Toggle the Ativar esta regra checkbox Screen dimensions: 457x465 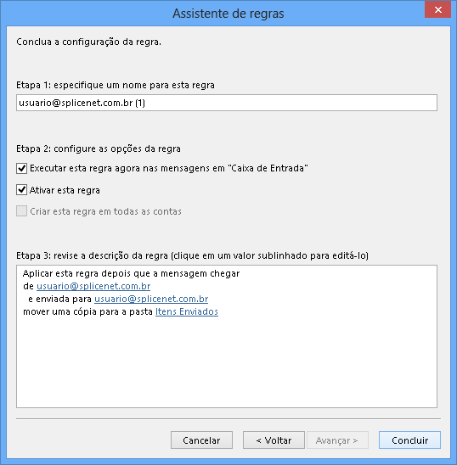tap(22, 190)
